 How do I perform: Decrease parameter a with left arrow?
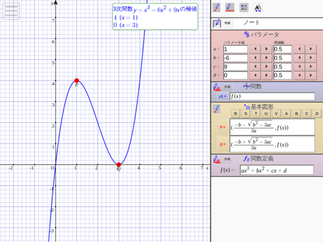(255, 49)
